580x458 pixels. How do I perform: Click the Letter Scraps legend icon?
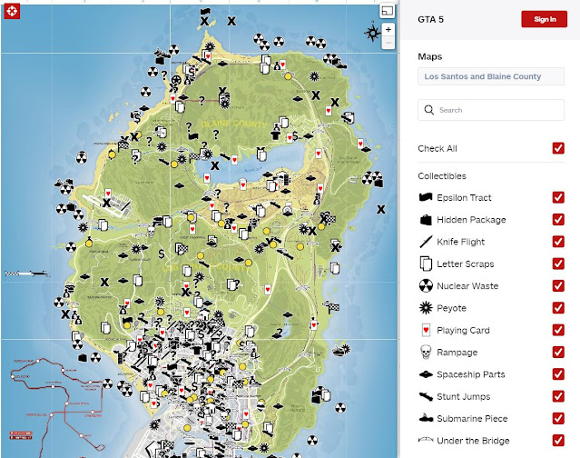426,264
